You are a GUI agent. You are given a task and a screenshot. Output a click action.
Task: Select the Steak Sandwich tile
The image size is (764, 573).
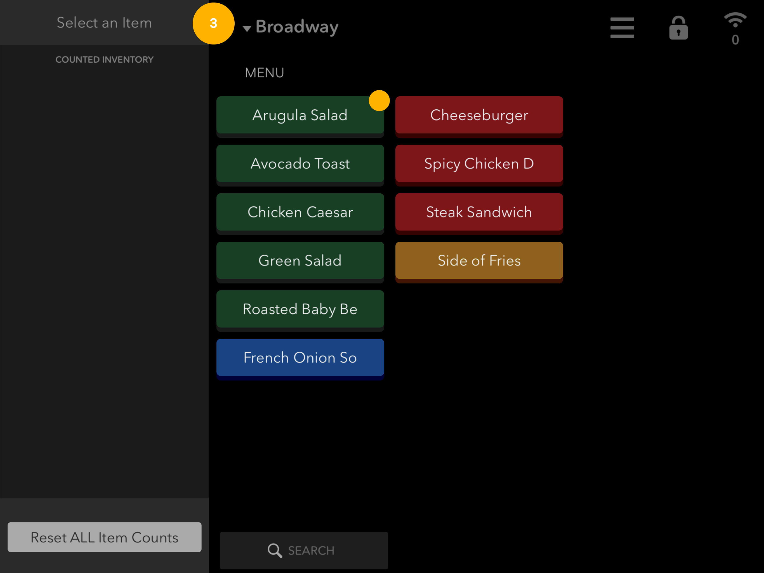(x=479, y=212)
